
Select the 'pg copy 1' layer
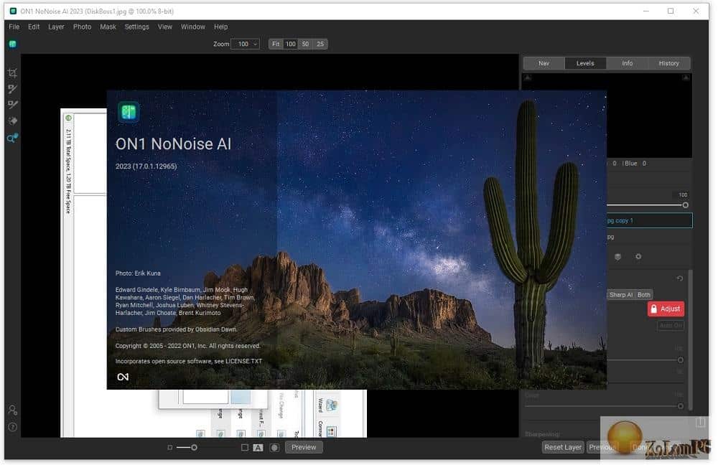coord(649,220)
